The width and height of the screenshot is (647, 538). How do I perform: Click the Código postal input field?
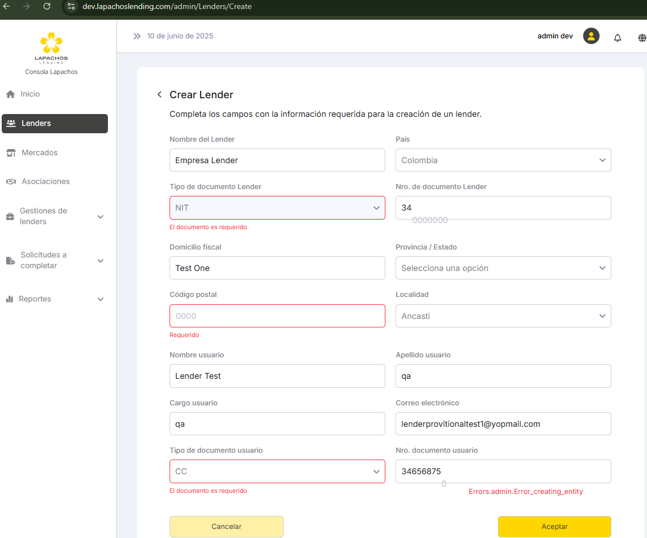coord(277,316)
